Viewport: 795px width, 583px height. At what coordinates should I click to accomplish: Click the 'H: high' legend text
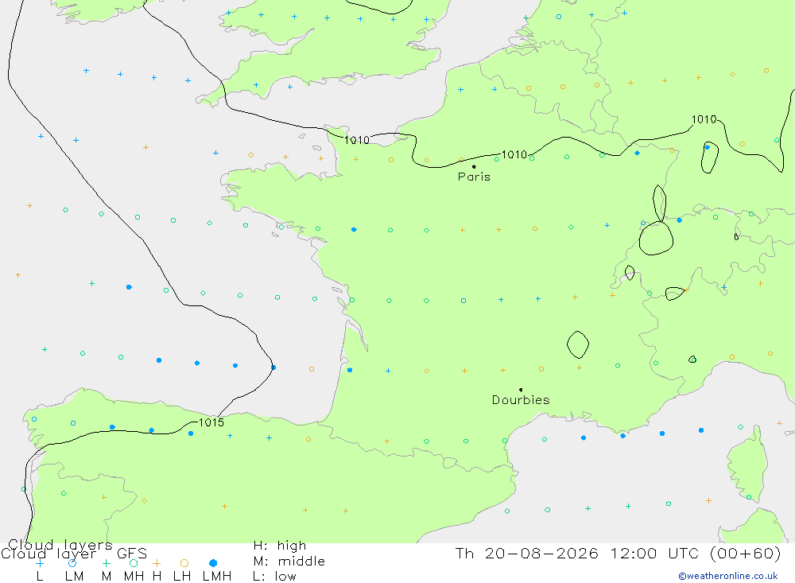[280, 546]
